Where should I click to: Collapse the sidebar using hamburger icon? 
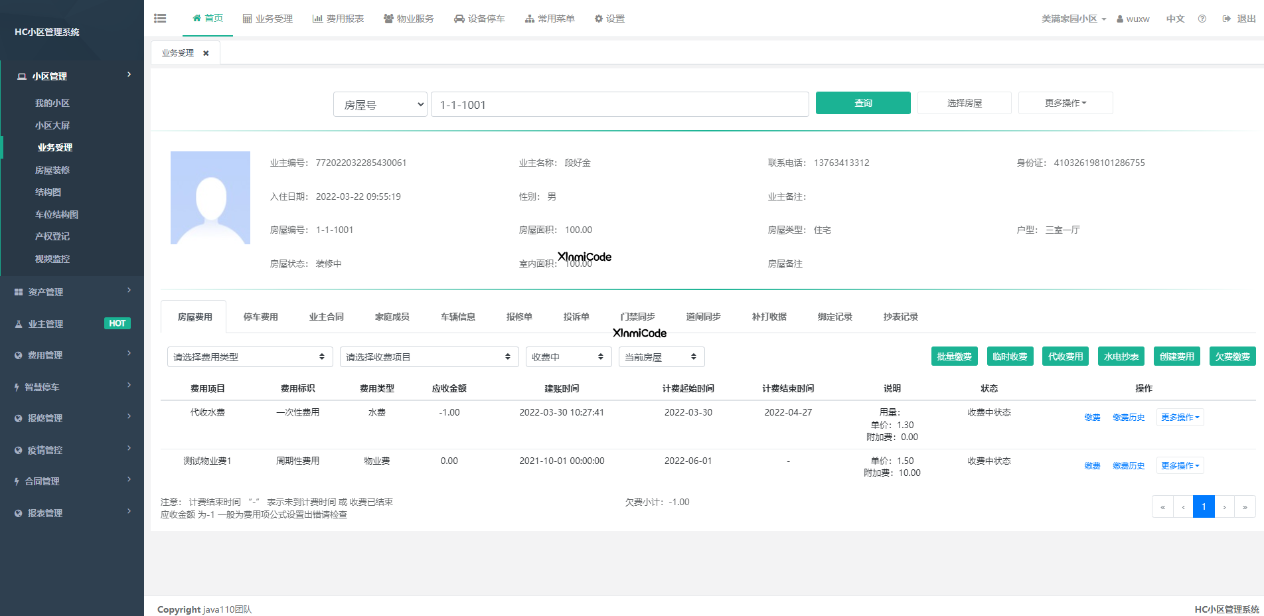[160, 18]
